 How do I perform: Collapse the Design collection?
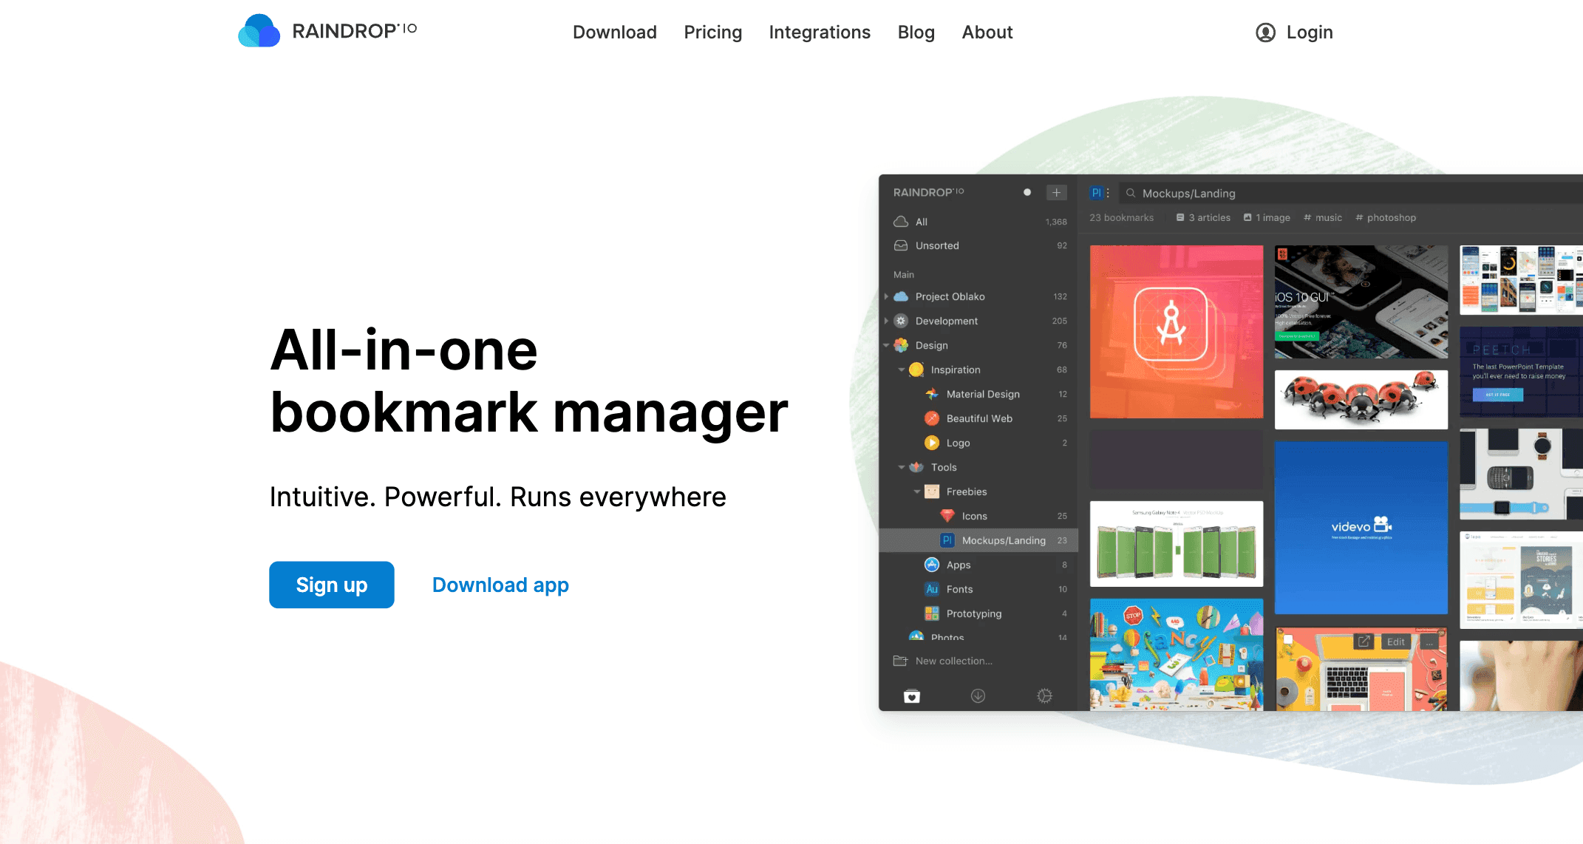(886, 345)
